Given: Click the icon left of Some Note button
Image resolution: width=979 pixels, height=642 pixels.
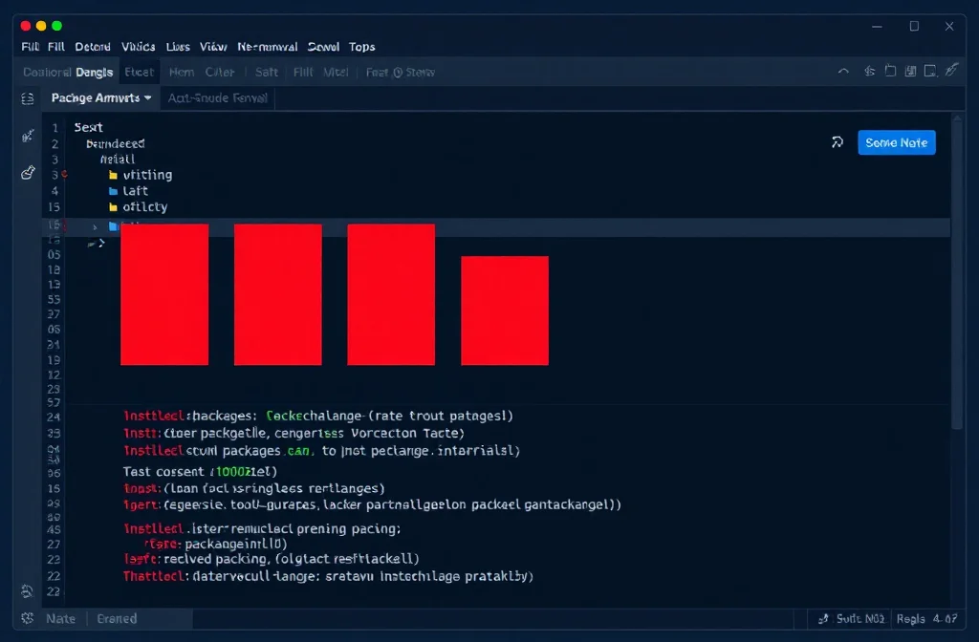Looking at the screenshot, I should [x=838, y=142].
